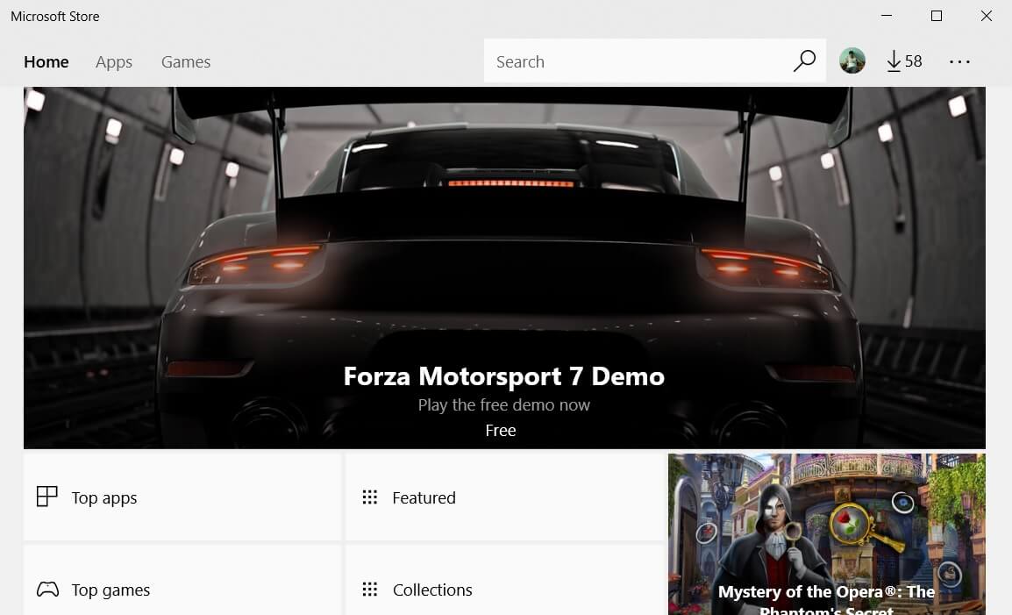Click the search magnifier icon
The width and height of the screenshot is (1012, 615).
[x=804, y=61]
